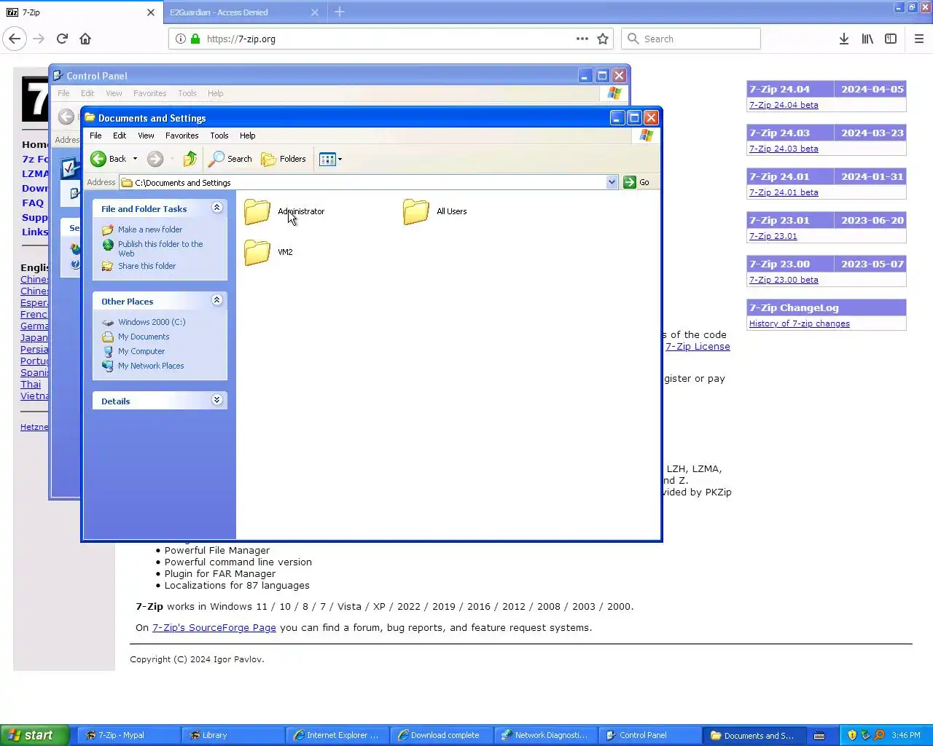This screenshot has width=933, height=746.
Task: Open 7-Zip 24.04 beta link
Action: point(784,105)
